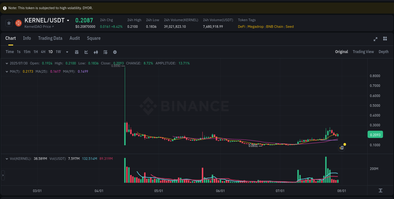
Task: Click the Depth view option
Action: [384, 51]
